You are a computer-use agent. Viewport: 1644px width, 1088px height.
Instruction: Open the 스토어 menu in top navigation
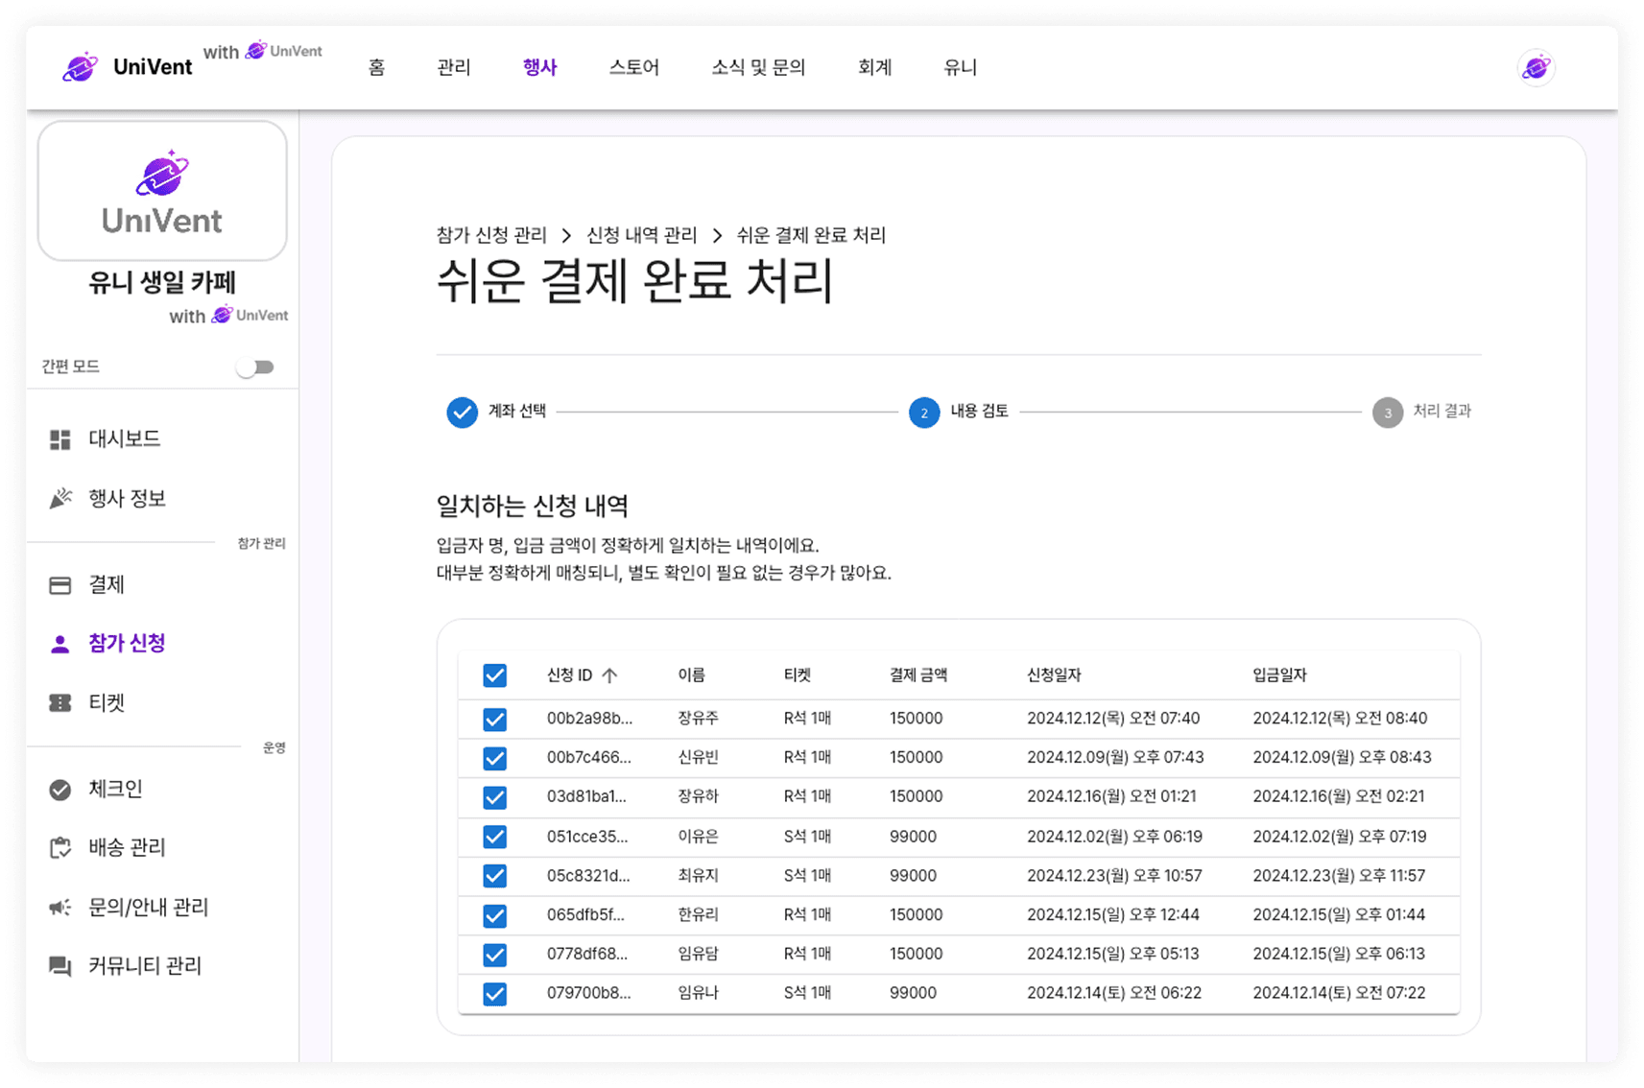click(634, 68)
